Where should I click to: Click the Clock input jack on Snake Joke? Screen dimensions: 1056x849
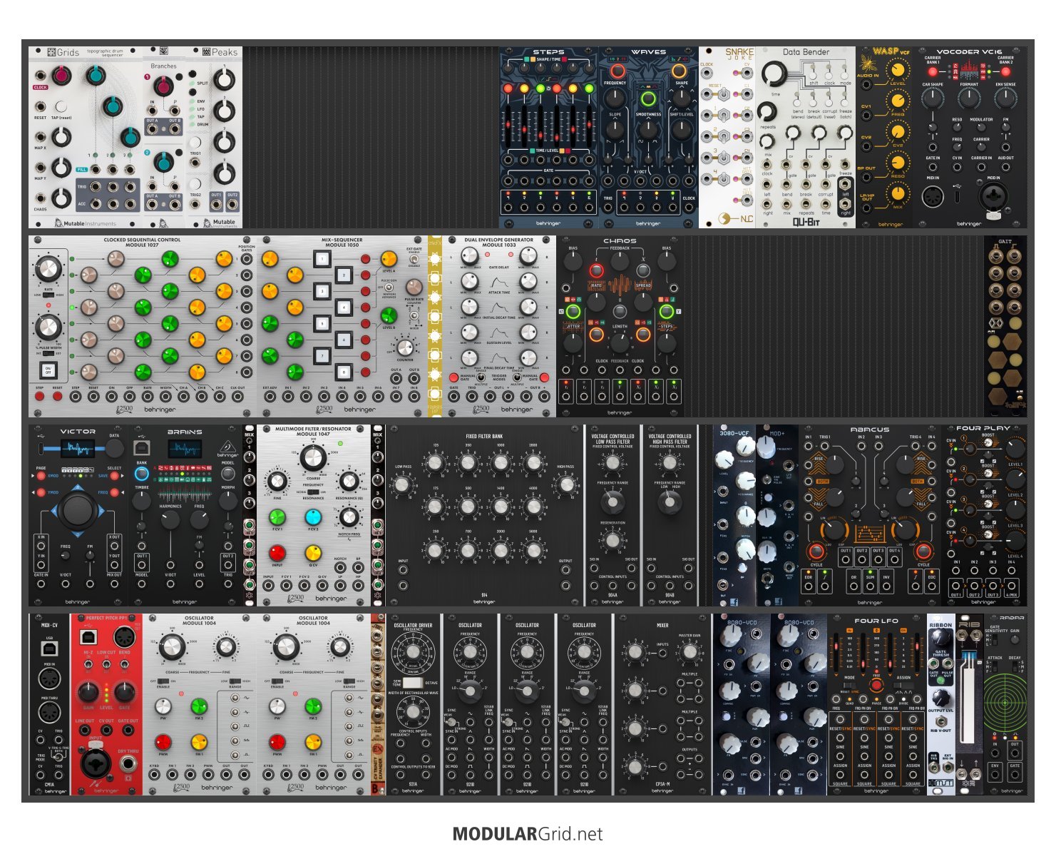[707, 73]
